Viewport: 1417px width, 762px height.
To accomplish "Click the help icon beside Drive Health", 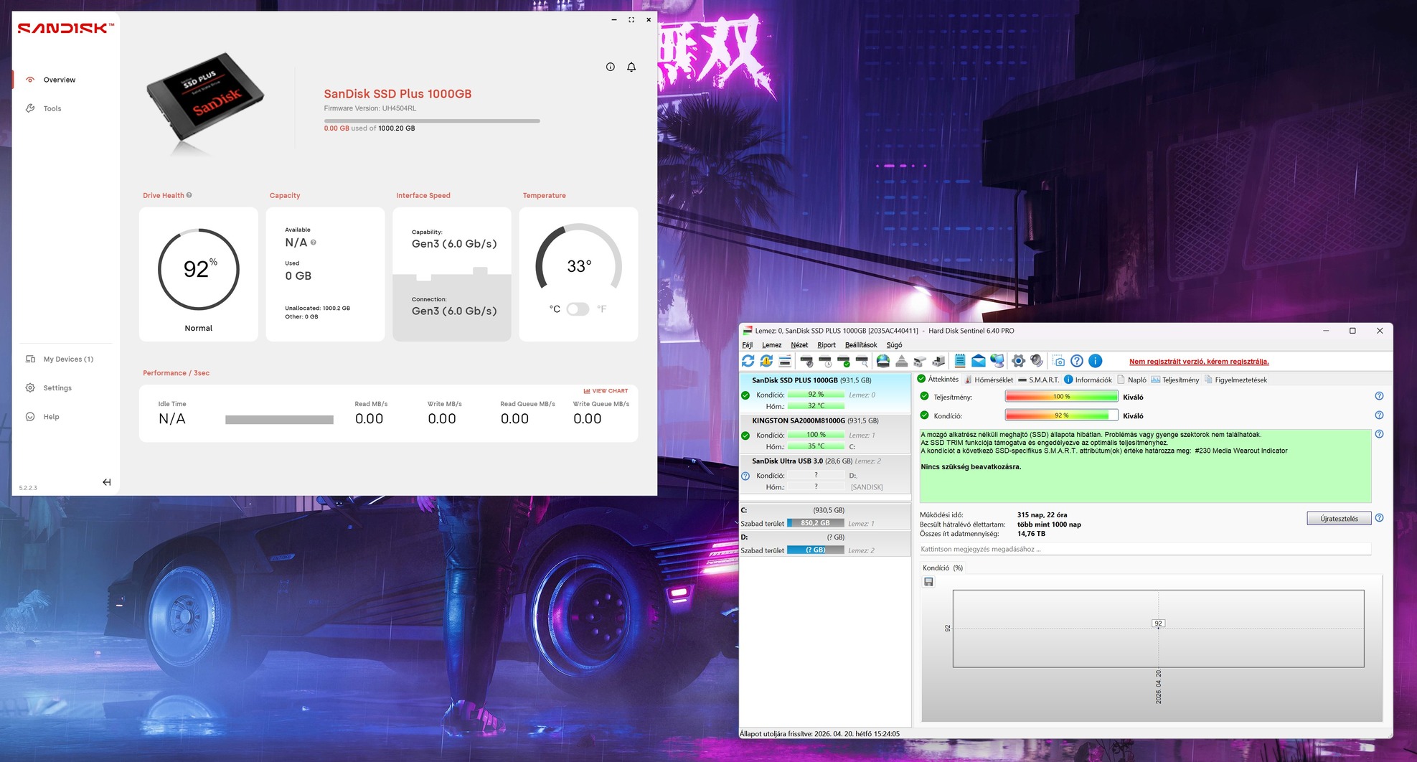I will [189, 195].
